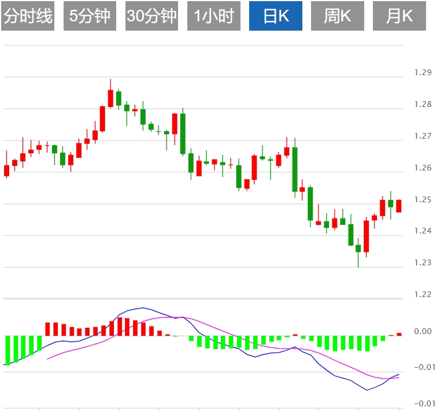Show the 周K weekly chart

[x=338, y=16]
